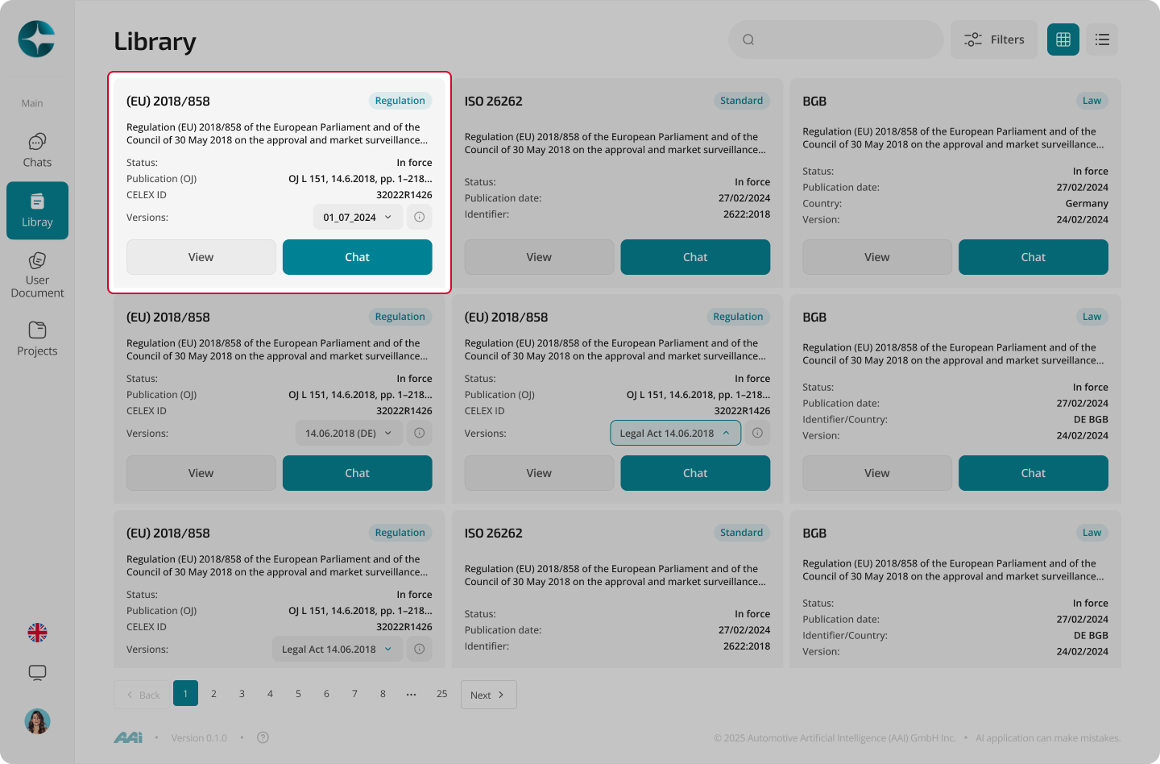View the first-row ISO 26262 document
This screenshot has height=764, width=1160.
click(x=539, y=257)
